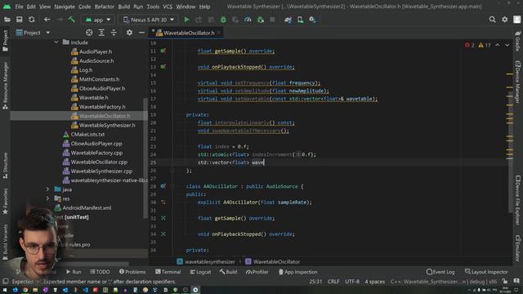Click the Make Project hammer icon
Screen dimensions: 523x294
71,20
